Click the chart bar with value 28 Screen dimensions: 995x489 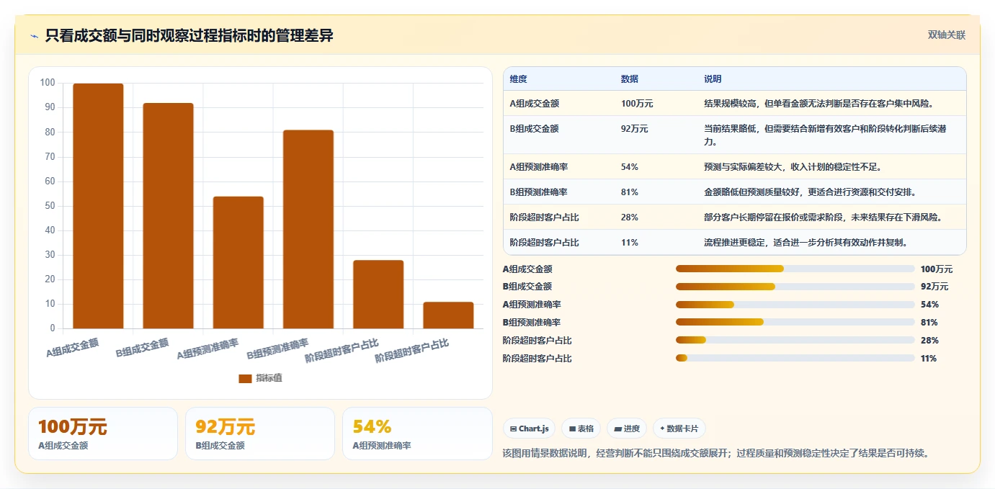[378, 294]
